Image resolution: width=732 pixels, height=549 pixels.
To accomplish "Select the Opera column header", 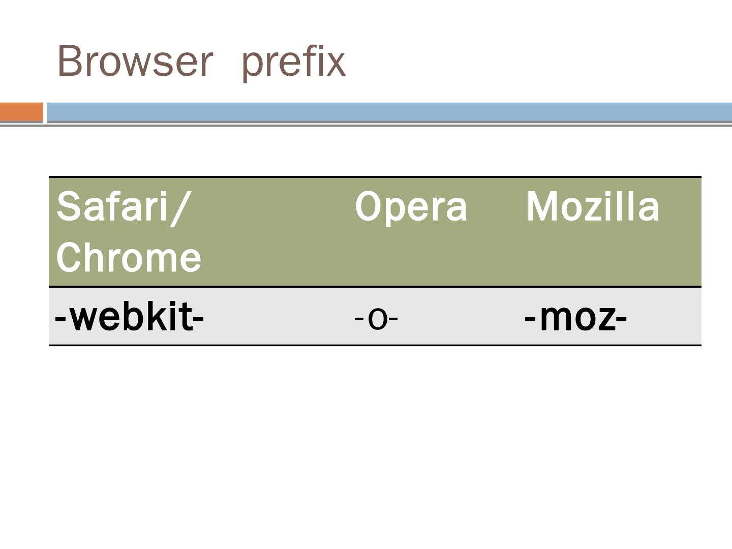I will pyautogui.click(x=411, y=207).
